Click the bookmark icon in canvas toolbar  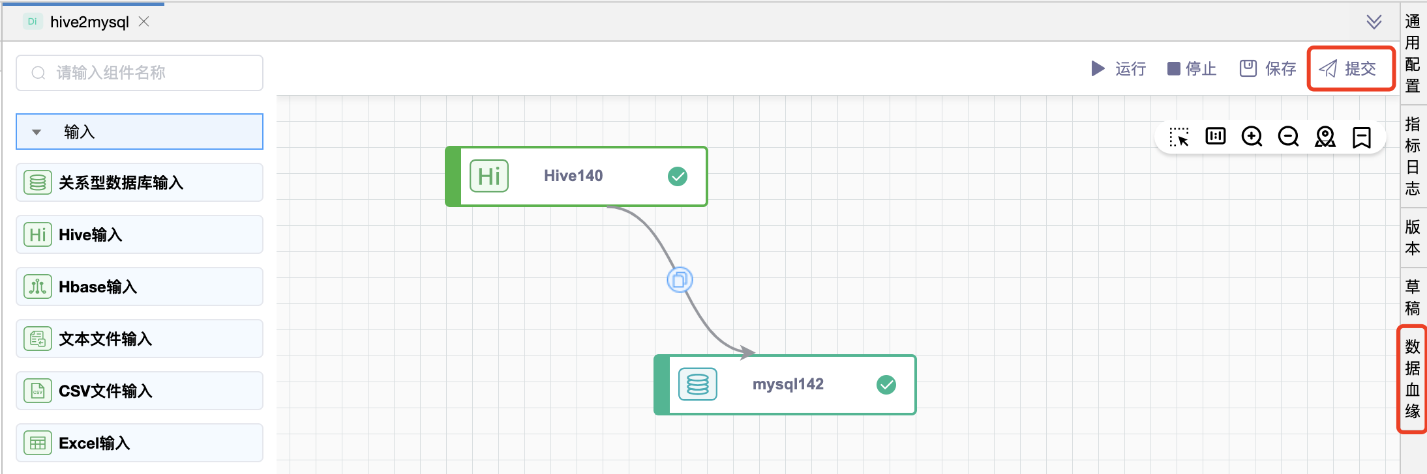(1361, 137)
